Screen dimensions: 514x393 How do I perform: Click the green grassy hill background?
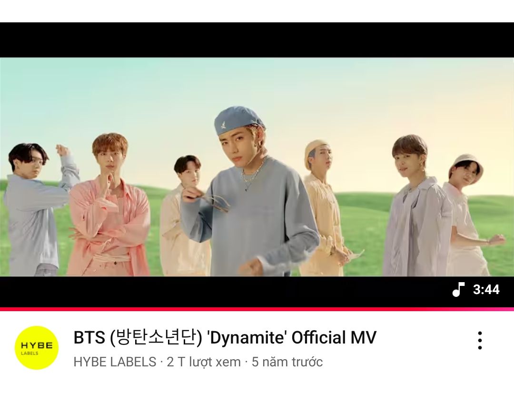pos(361,229)
